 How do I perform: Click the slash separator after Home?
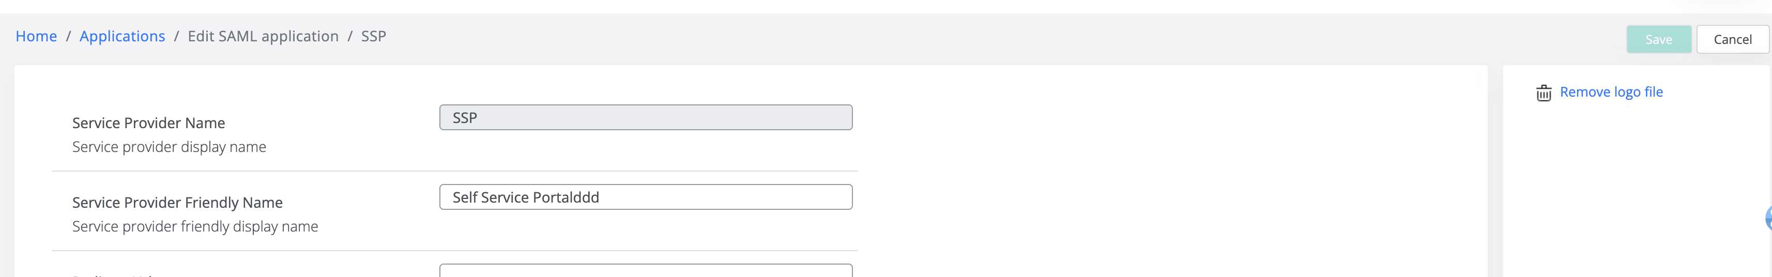[68, 36]
